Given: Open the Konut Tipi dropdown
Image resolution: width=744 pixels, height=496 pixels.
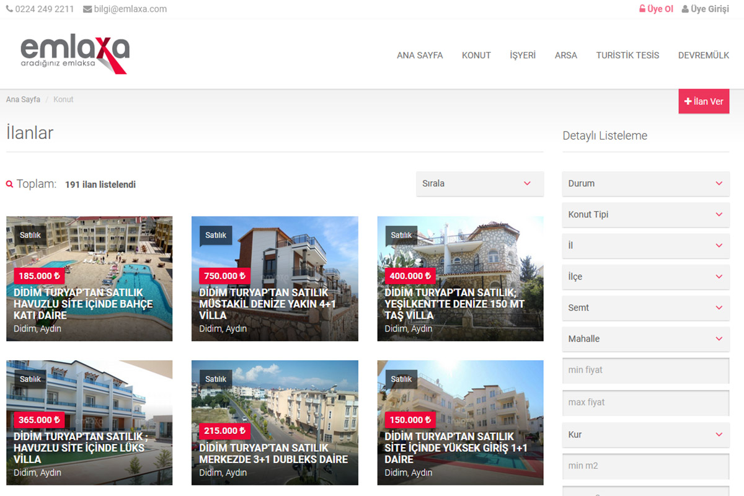Looking at the screenshot, I should (x=645, y=215).
